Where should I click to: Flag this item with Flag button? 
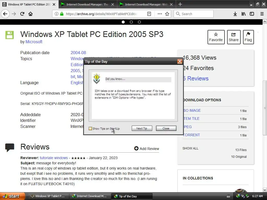tap(248, 37)
